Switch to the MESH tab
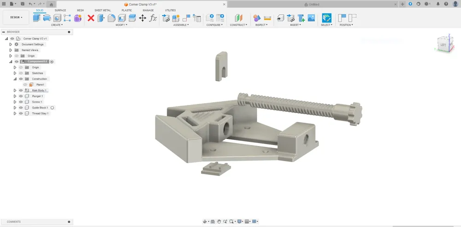461x227 pixels. 80,10
